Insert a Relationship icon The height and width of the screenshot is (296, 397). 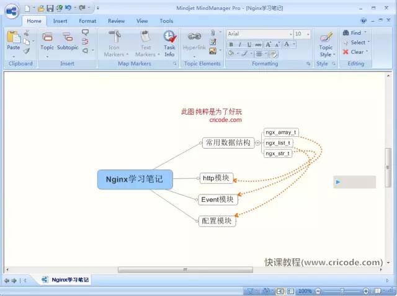click(85, 41)
